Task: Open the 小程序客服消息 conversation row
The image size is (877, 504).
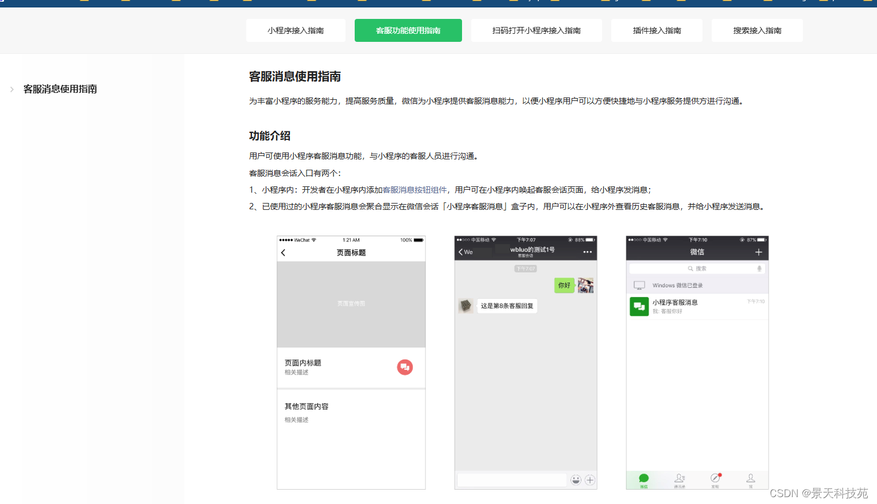Action: pos(697,307)
